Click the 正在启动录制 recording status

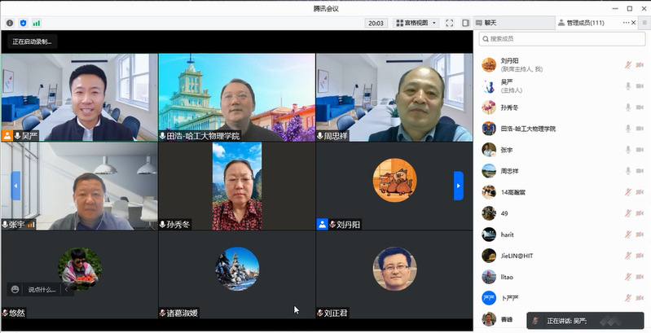(33, 42)
